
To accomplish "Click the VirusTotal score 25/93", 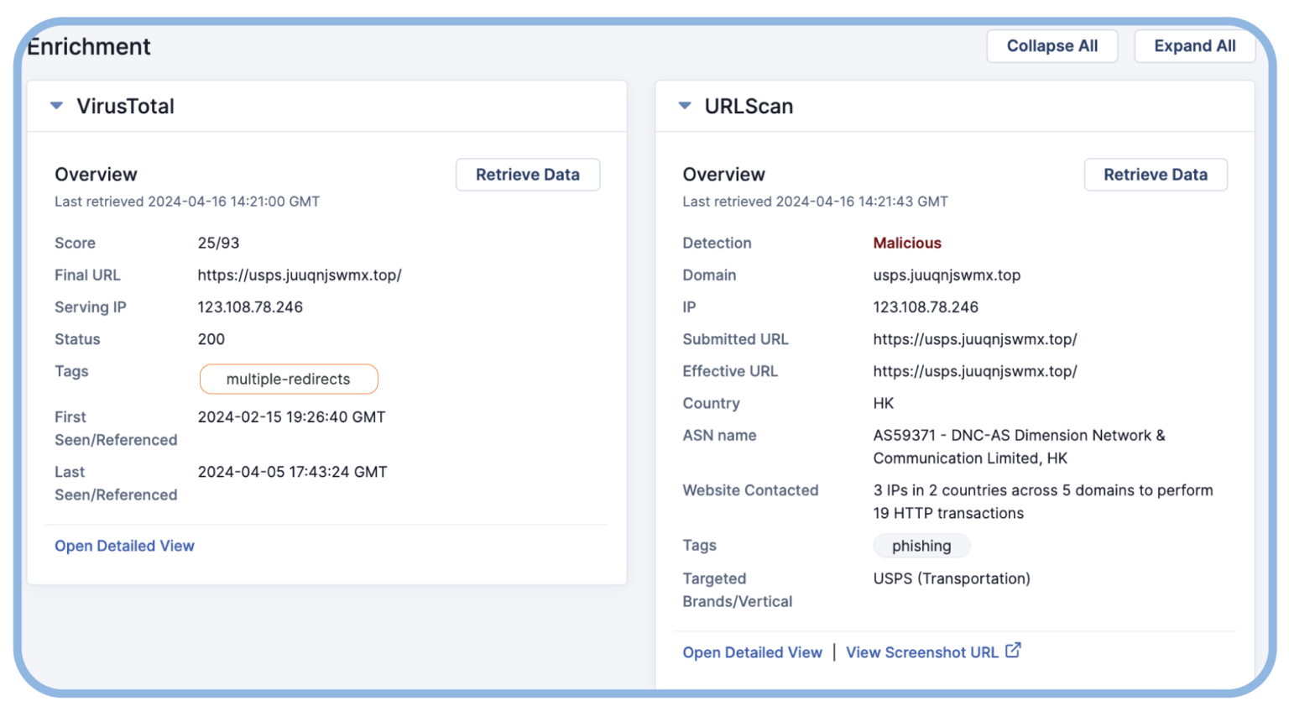I will tap(218, 243).
